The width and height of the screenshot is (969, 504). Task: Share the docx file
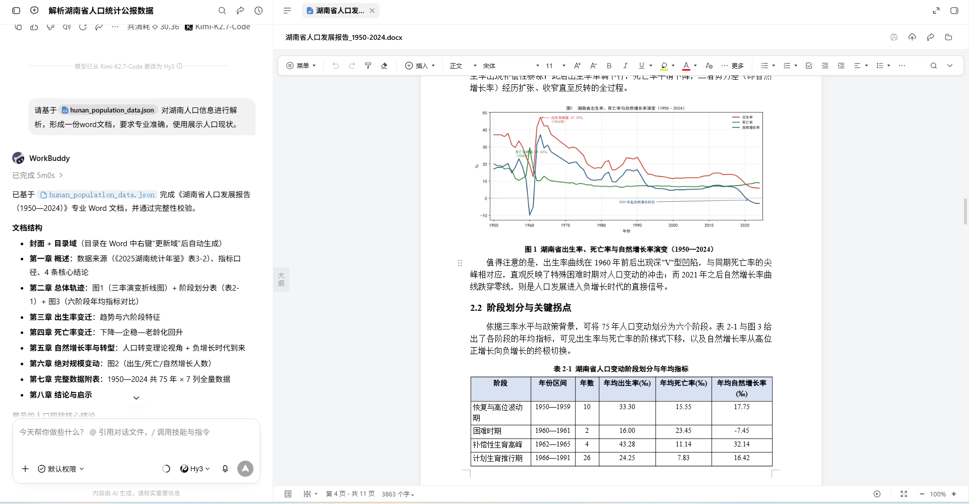930,37
